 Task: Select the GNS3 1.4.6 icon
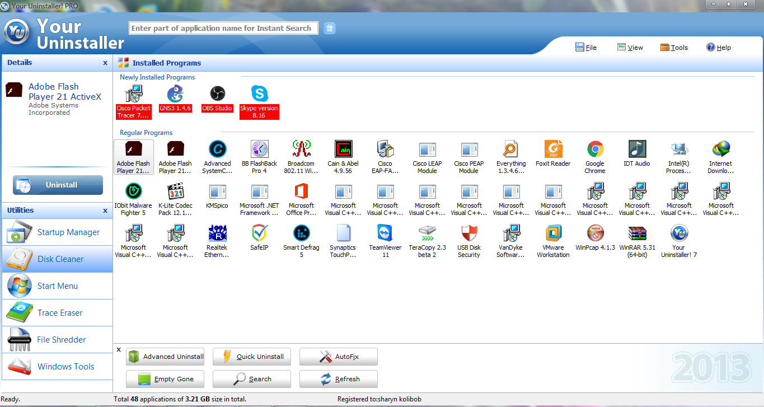[175, 95]
